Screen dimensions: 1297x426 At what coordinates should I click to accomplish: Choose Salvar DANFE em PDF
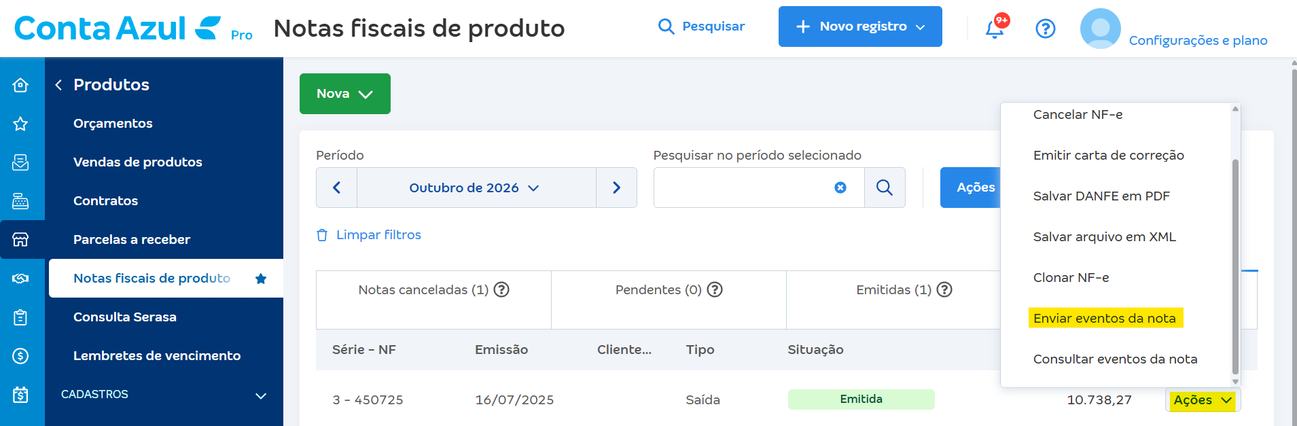pyautogui.click(x=1101, y=196)
